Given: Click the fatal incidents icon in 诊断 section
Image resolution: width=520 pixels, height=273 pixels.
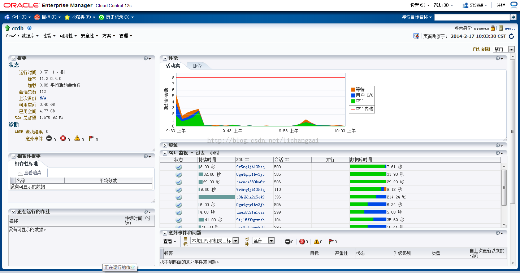Looking at the screenshot, I should (x=49, y=138).
